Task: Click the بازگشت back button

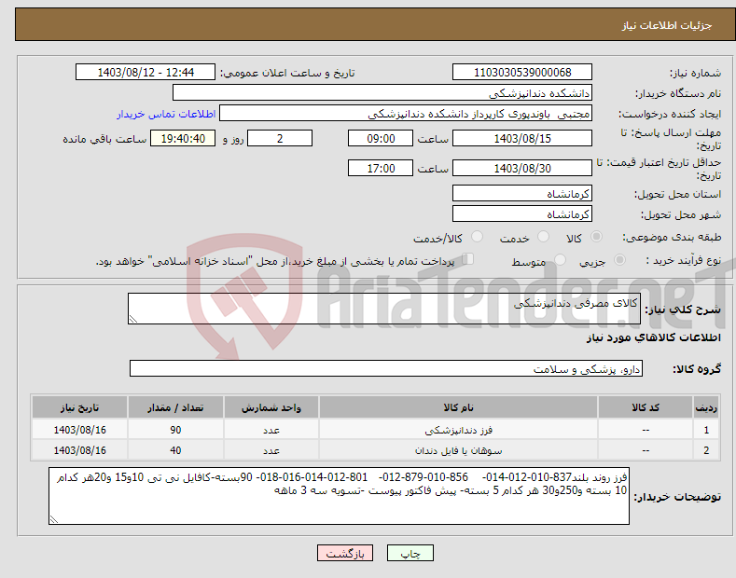Action: (345, 553)
